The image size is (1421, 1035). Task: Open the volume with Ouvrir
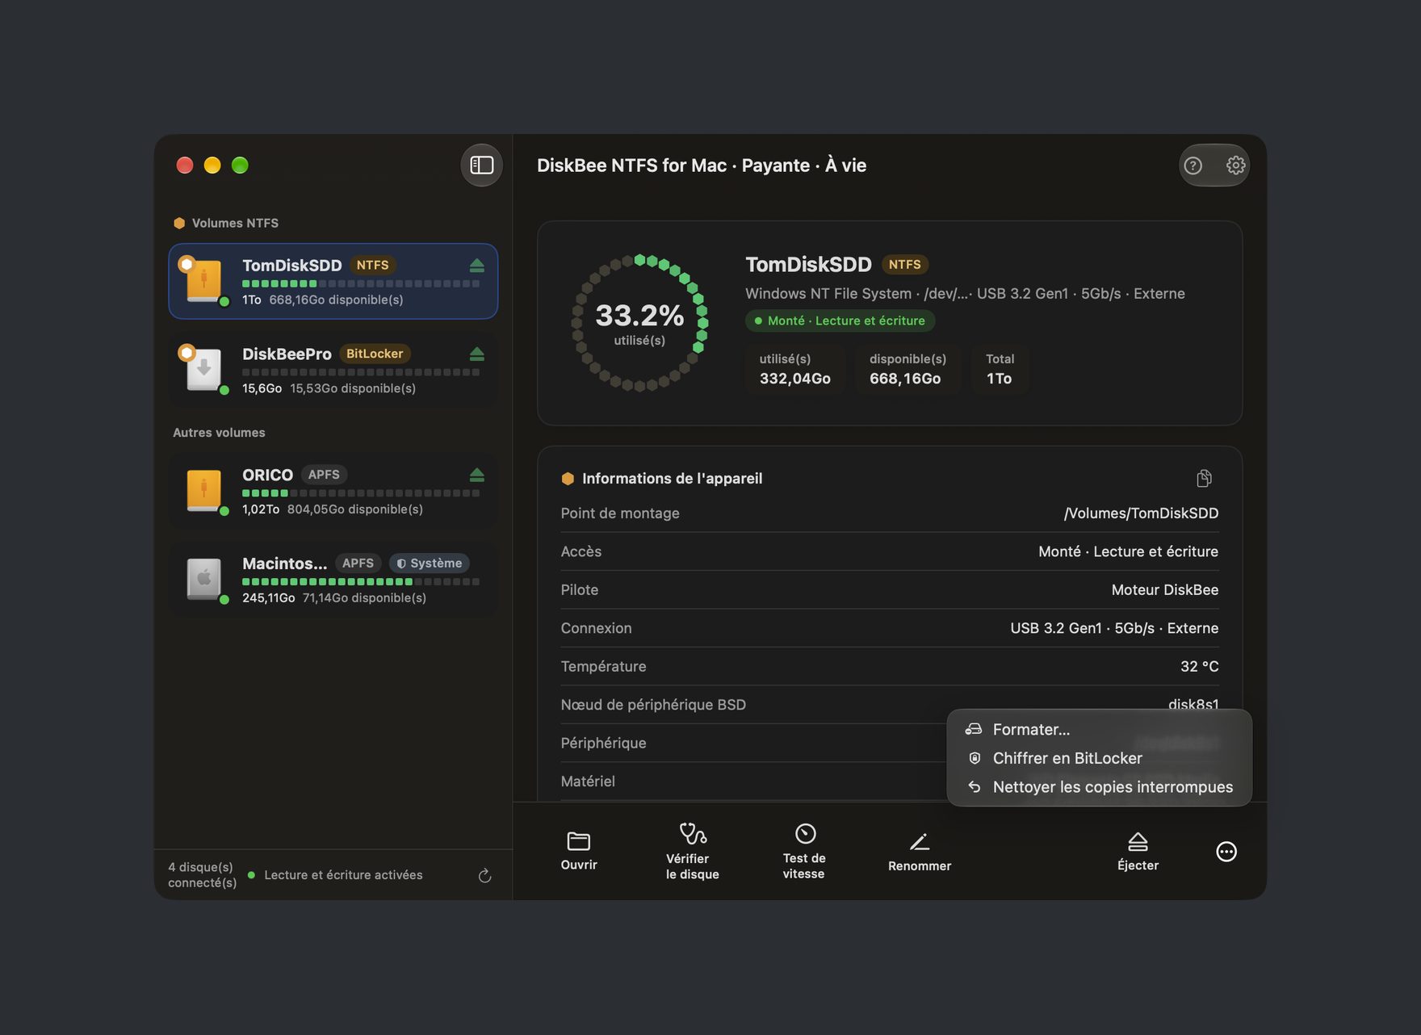579,851
